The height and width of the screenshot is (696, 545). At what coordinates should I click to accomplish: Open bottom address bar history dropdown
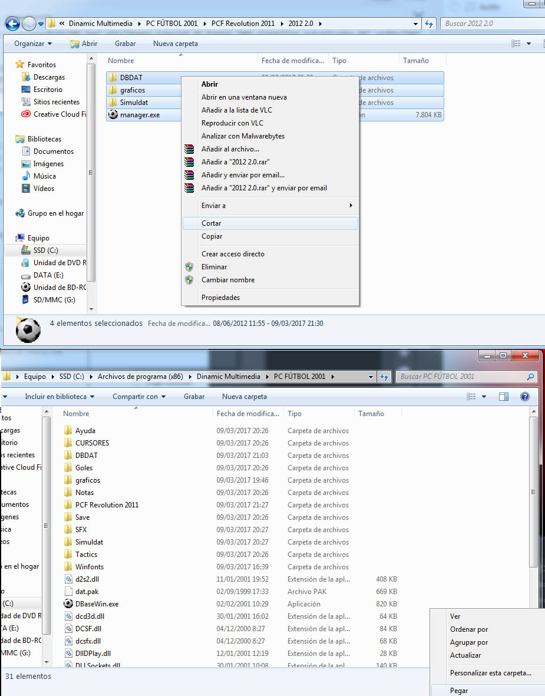[371, 377]
